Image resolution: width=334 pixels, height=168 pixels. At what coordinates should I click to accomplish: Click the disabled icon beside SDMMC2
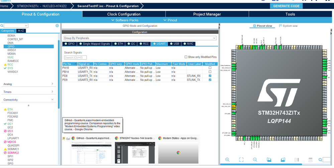5,153
